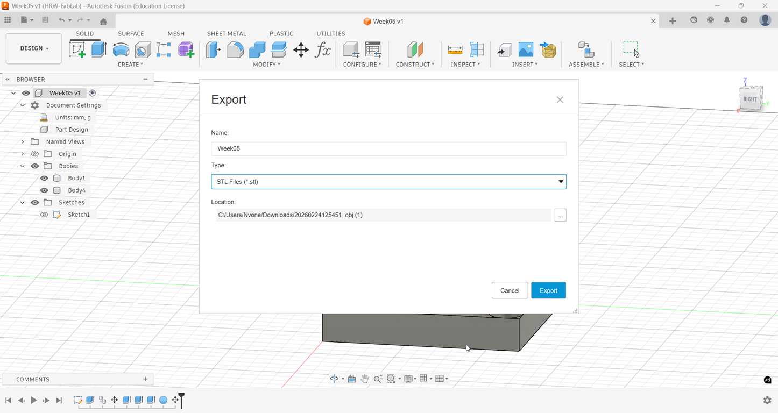The width and height of the screenshot is (778, 413).
Task: Click the Insert Canvas image icon
Action: coord(526,50)
